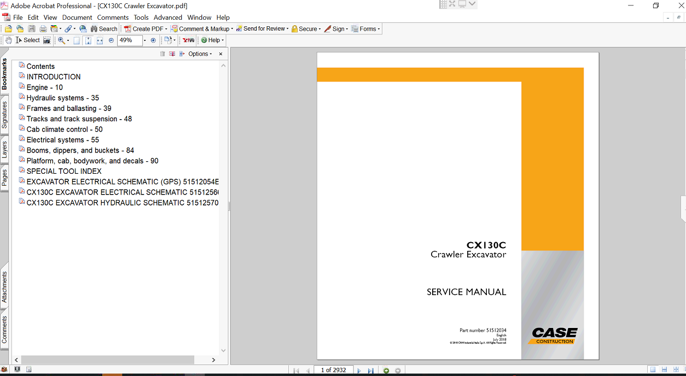
Task: Select the Hand tool in toolbar
Action: point(8,40)
